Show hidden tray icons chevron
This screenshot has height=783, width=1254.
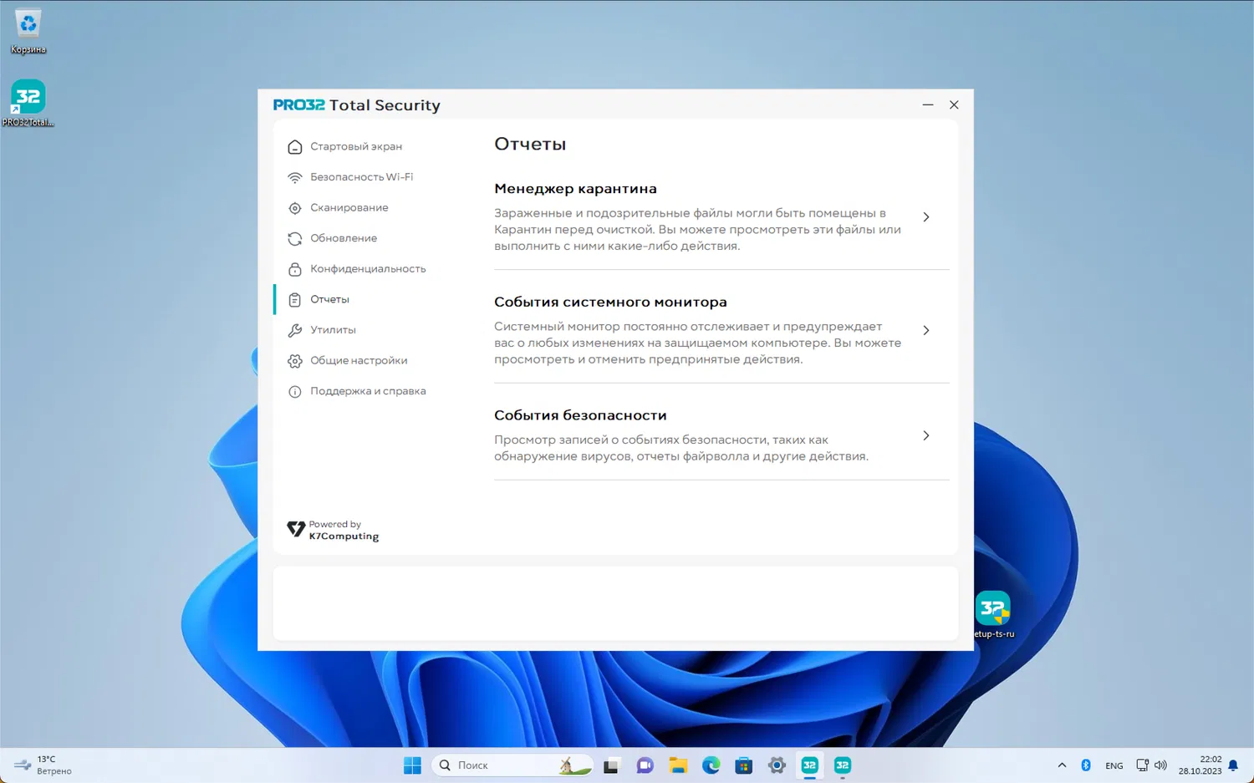[1062, 765]
